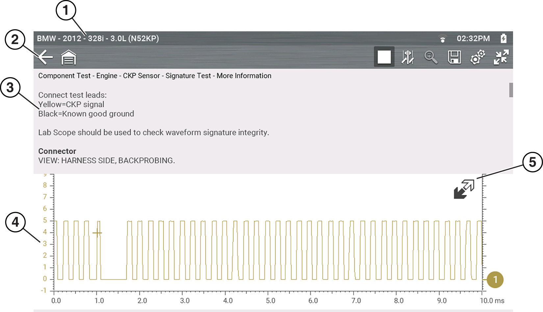Screen dimensions: 543x312
Task: Tap the 02:32PM clock display
Action: coord(473,39)
